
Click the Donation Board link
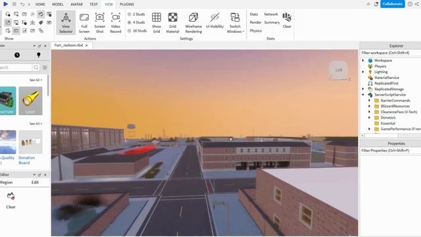[x=26, y=160]
